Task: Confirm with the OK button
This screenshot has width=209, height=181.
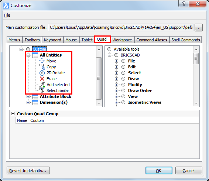Action: [159, 171]
